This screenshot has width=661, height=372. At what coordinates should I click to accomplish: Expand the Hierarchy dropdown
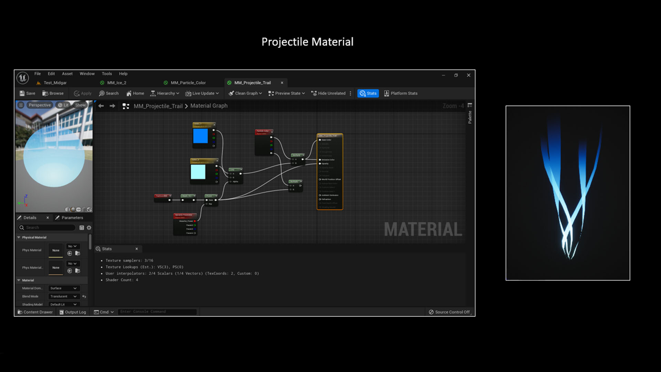tap(165, 93)
